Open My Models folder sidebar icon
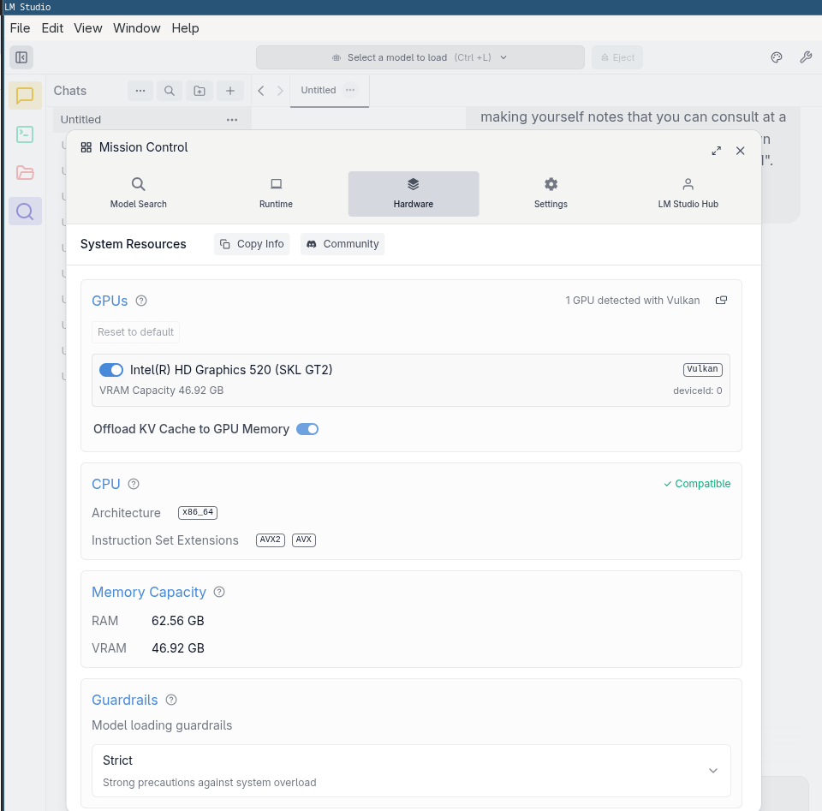 (x=25, y=172)
